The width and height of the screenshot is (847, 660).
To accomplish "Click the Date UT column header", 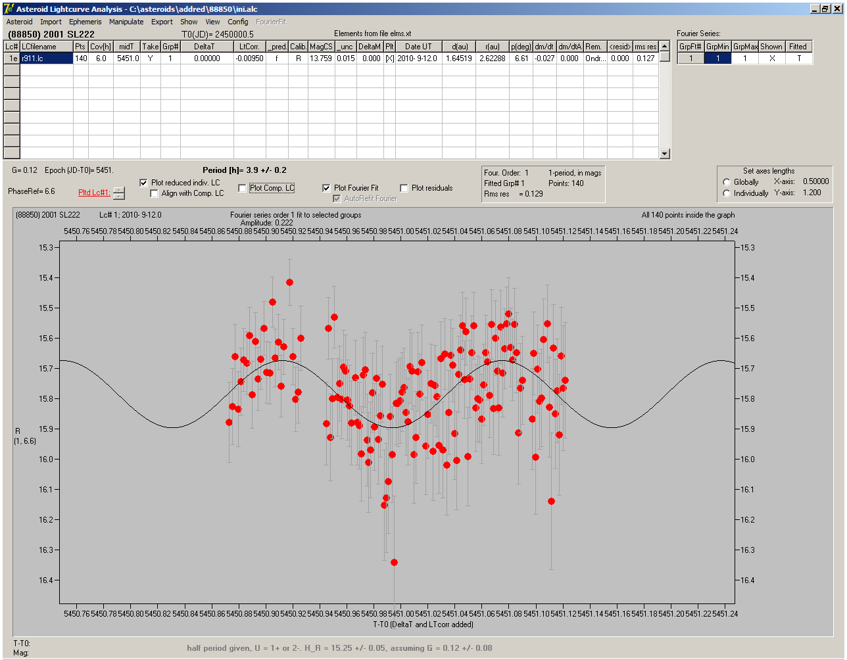I will [x=418, y=47].
